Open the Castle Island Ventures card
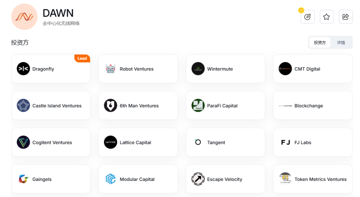 pyautogui.click(x=51, y=106)
